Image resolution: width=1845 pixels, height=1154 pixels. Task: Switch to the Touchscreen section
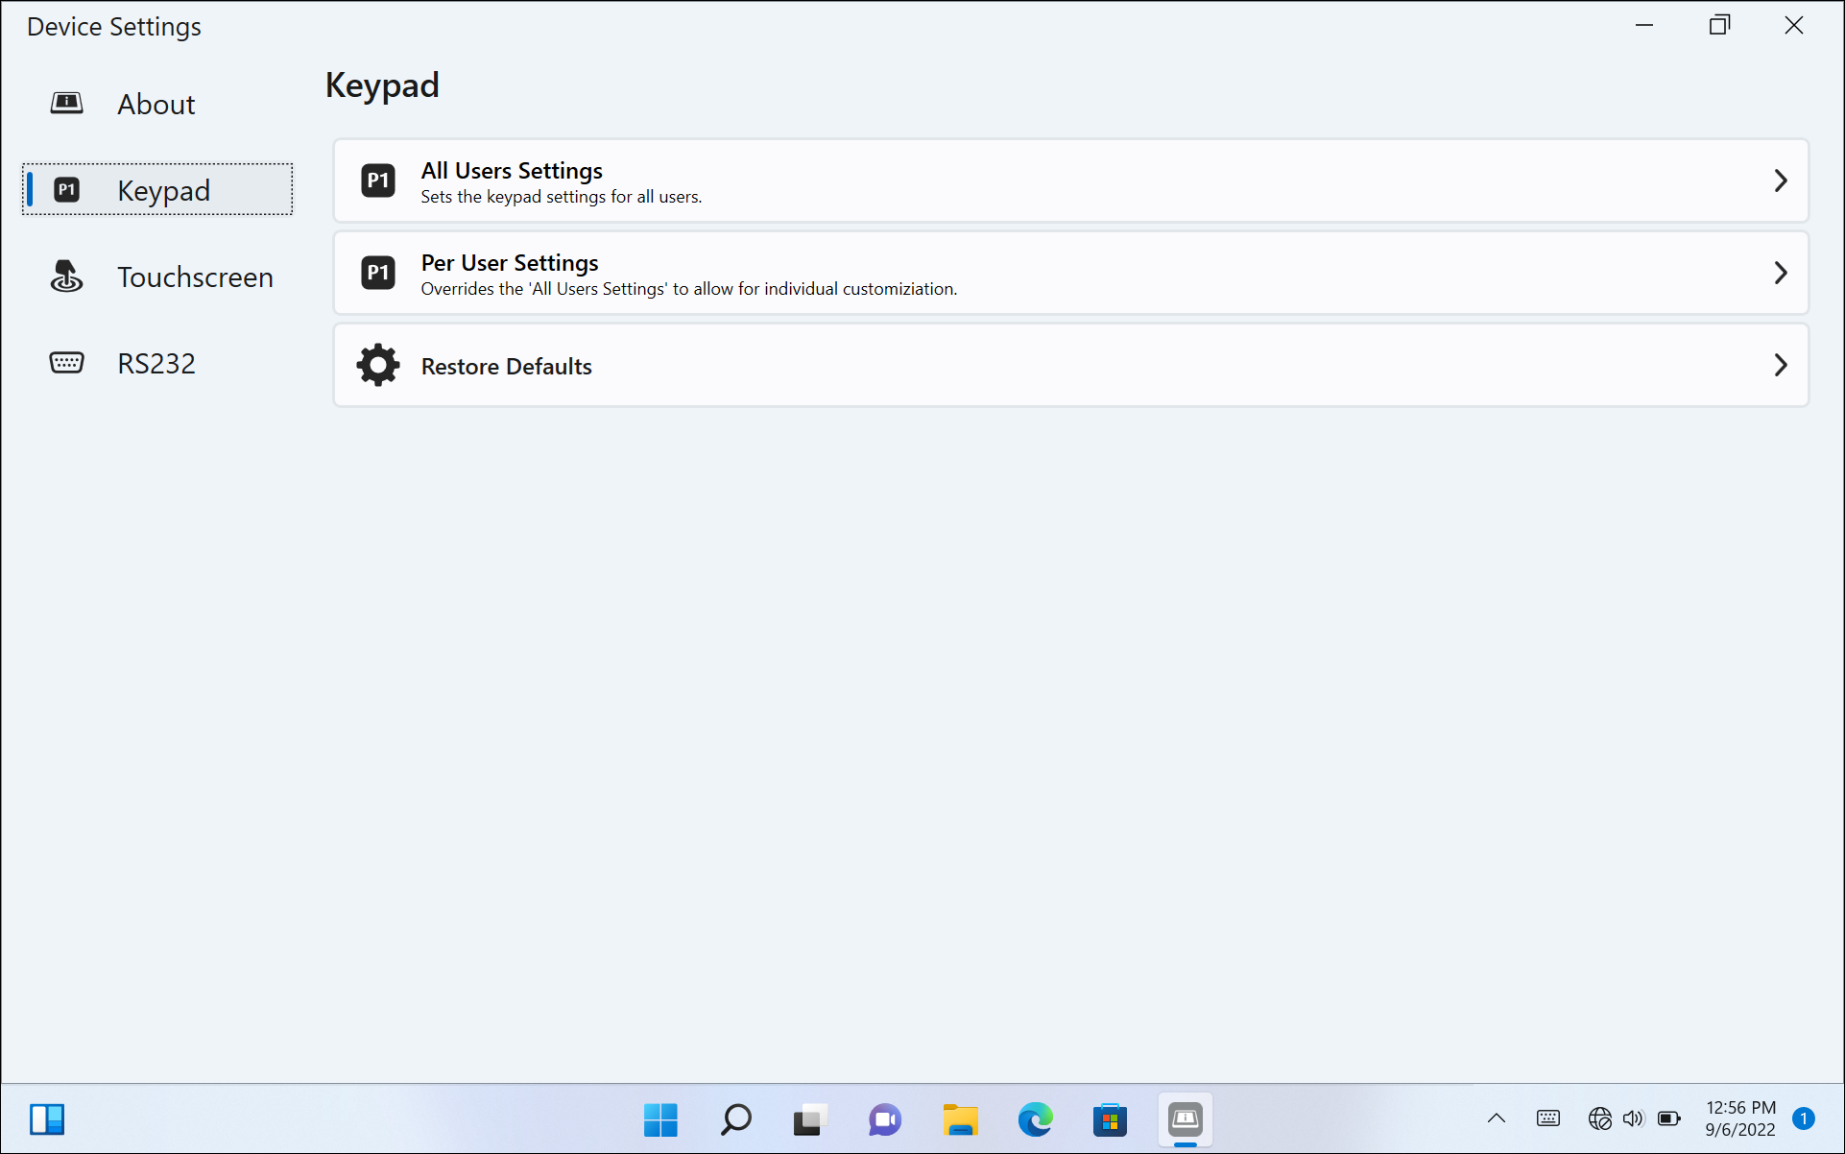[x=195, y=276]
